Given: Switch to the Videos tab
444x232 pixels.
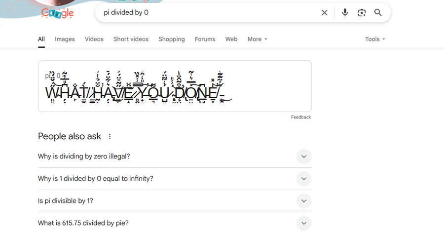Looking at the screenshot, I should click(x=94, y=39).
